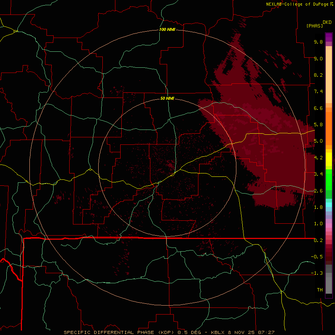Click the pink segment of the color bar
The width and height of the screenshot is (335, 335).
(329, 226)
